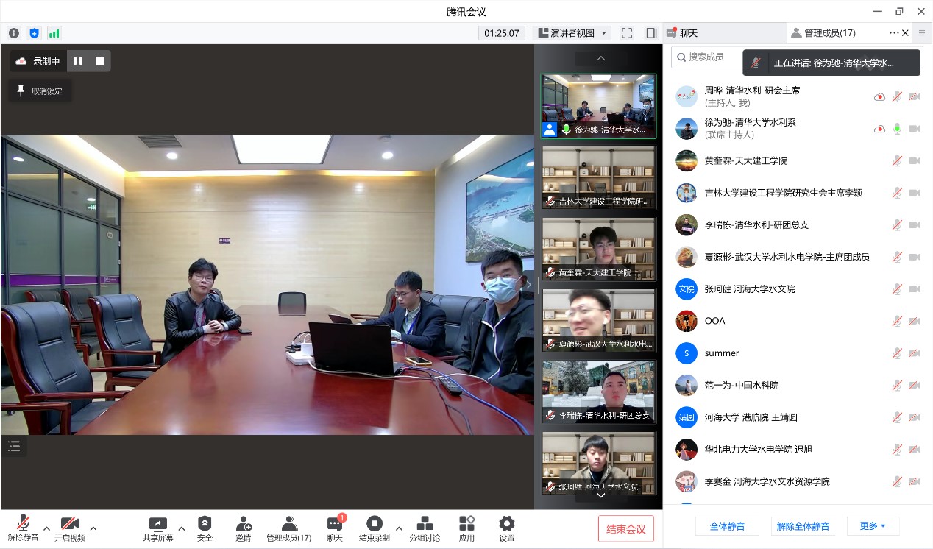Open the 演讲者视图 view dropdown
Viewport: 933px width, 549px height.
tap(572, 33)
